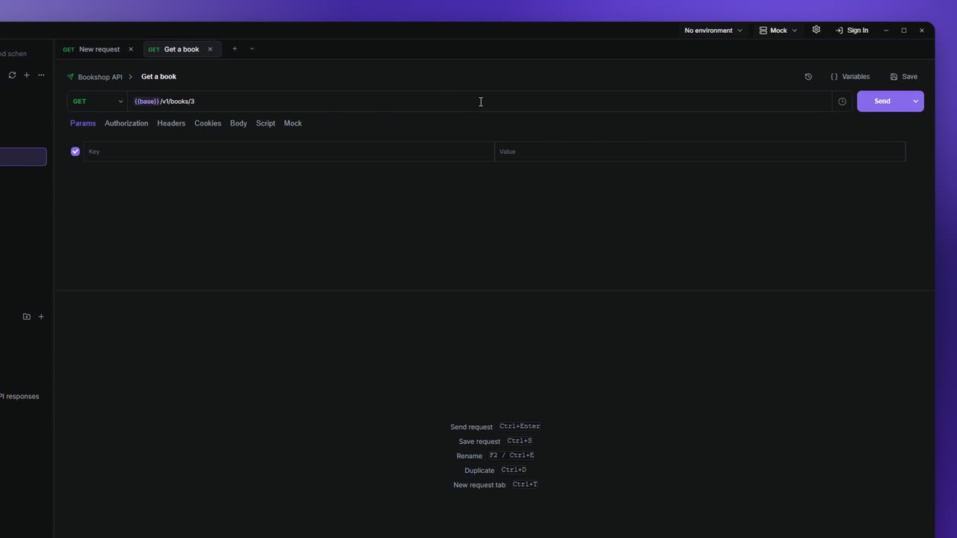Click the Value input field
Viewport: 957px width, 538px height.
point(700,152)
